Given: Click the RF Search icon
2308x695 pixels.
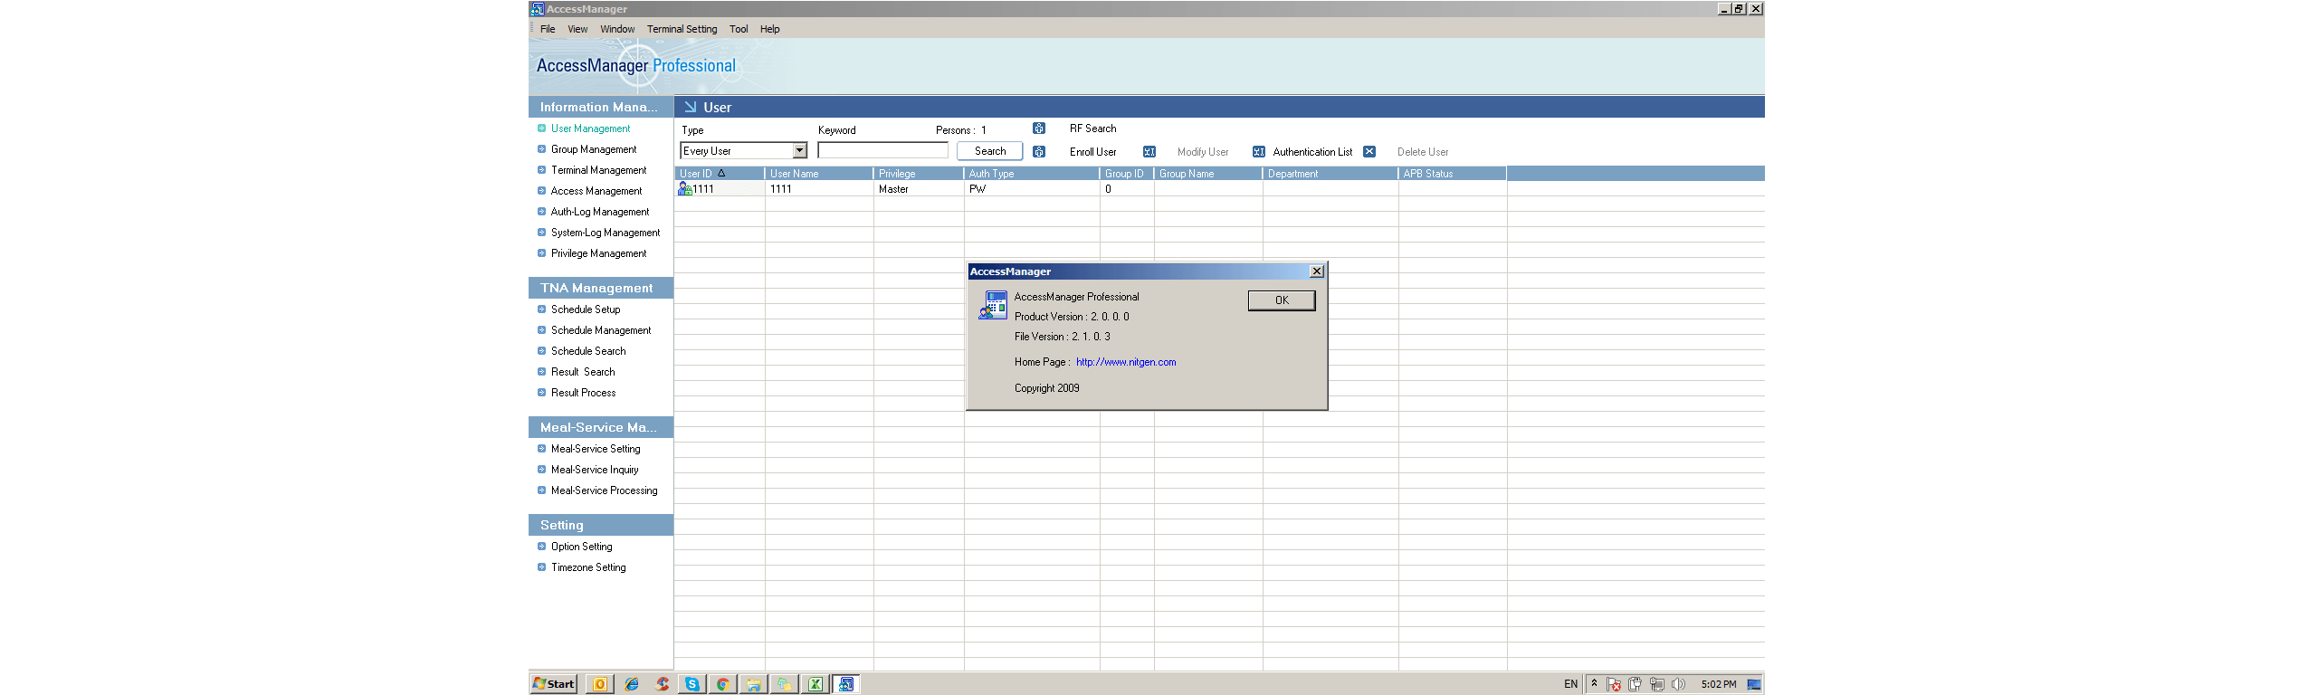Looking at the screenshot, I should pyautogui.click(x=1039, y=129).
